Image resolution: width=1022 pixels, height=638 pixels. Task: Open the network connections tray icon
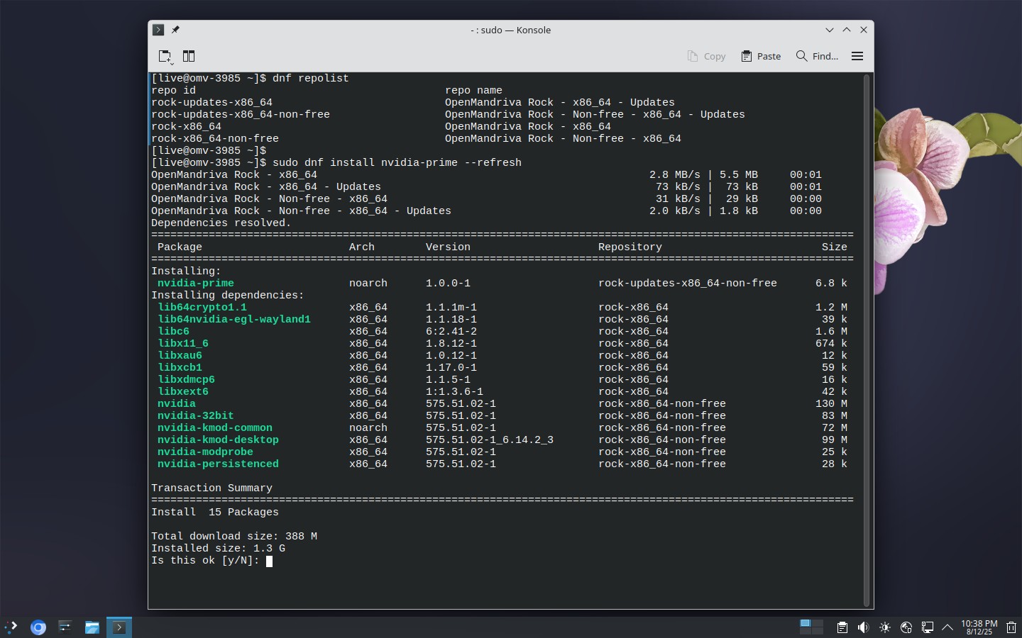(x=927, y=627)
